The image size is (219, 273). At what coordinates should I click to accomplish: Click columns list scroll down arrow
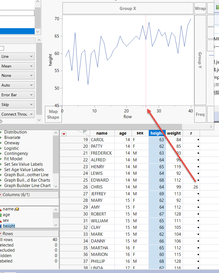[x=56, y=225]
